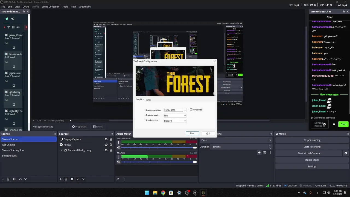Hide the Follow source eye icon

click(106, 145)
